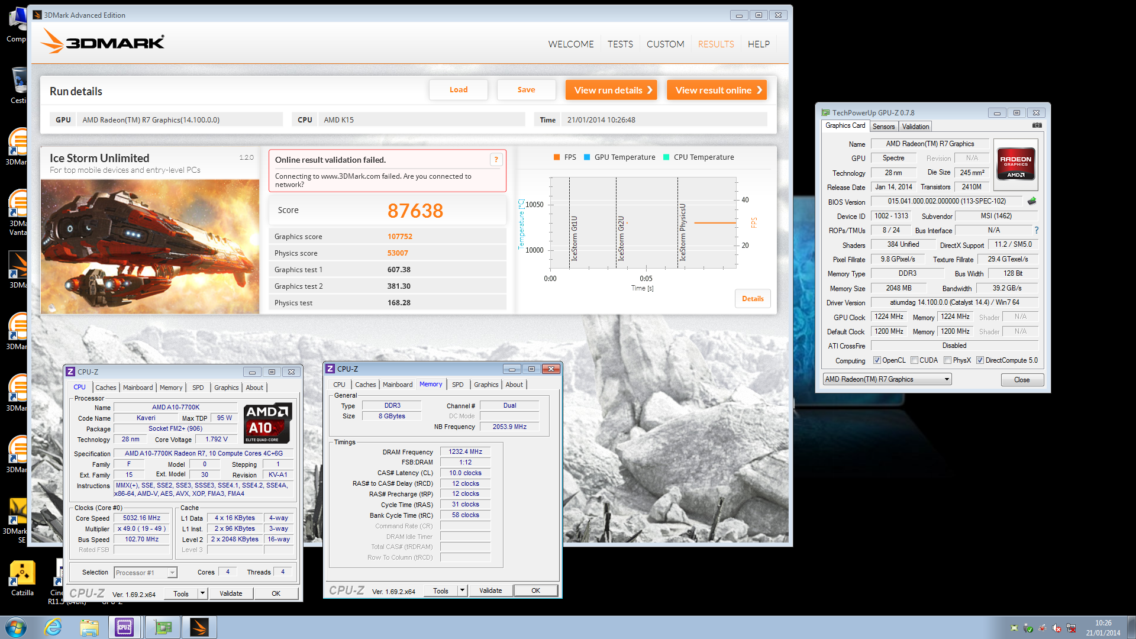Click the blue GPU Temperature legend swatch
1136x639 pixels.
pyautogui.click(x=587, y=157)
